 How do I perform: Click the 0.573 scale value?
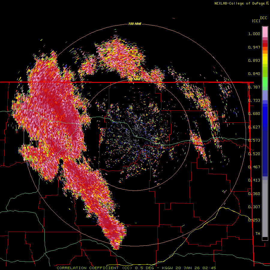(254, 140)
